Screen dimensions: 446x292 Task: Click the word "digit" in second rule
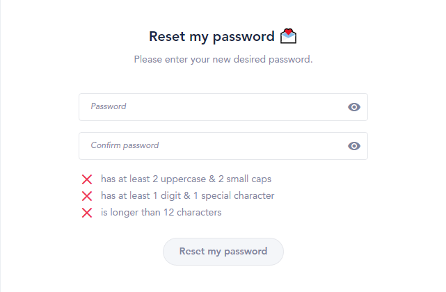pos(170,196)
